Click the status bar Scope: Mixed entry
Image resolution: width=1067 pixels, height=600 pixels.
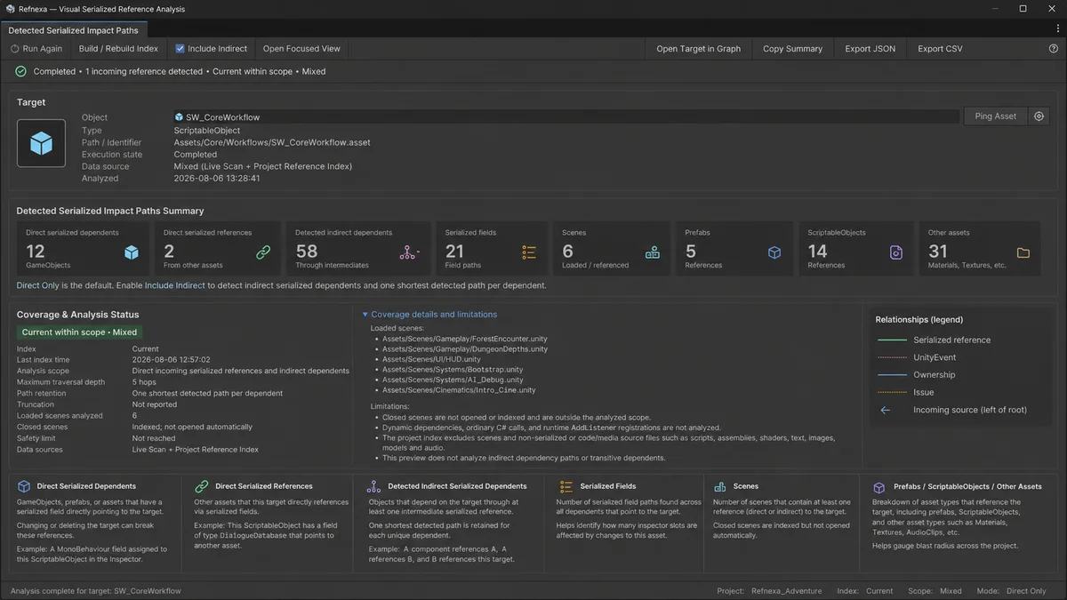935,591
